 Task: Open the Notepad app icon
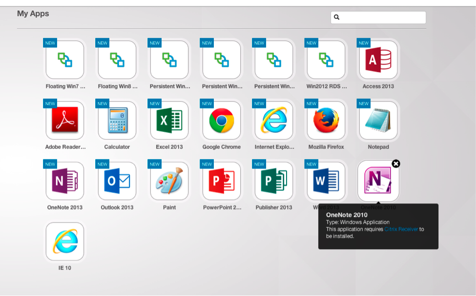click(x=378, y=120)
